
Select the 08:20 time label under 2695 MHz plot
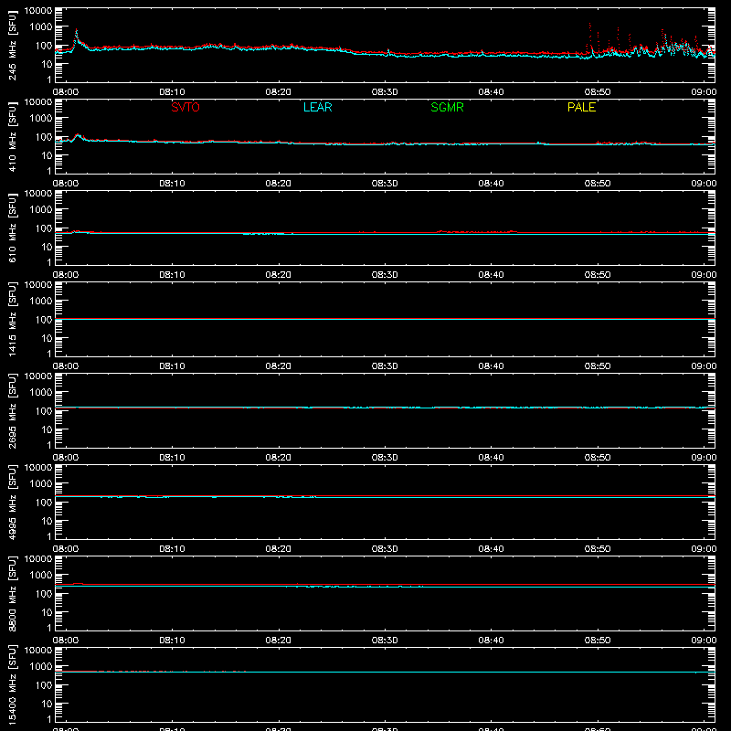pyautogui.click(x=279, y=458)
